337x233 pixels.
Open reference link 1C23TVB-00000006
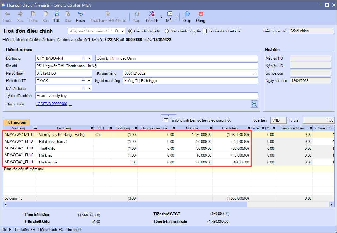pos(51,104)
